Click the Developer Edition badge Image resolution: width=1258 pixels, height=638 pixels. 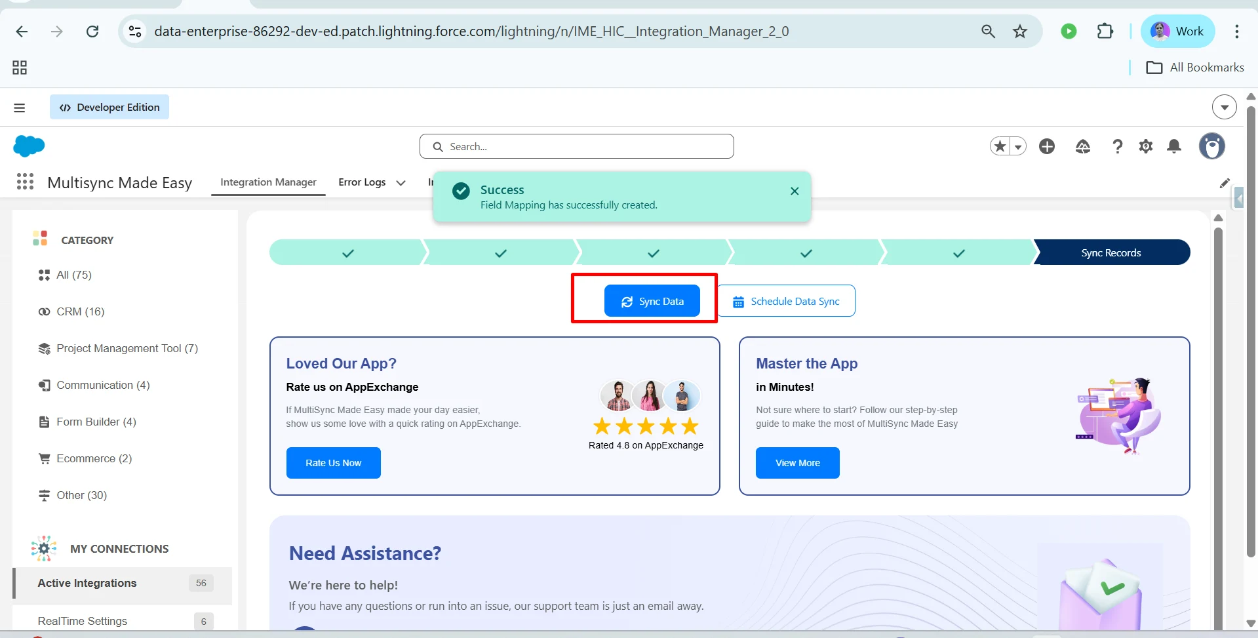[x=109, y=108]
